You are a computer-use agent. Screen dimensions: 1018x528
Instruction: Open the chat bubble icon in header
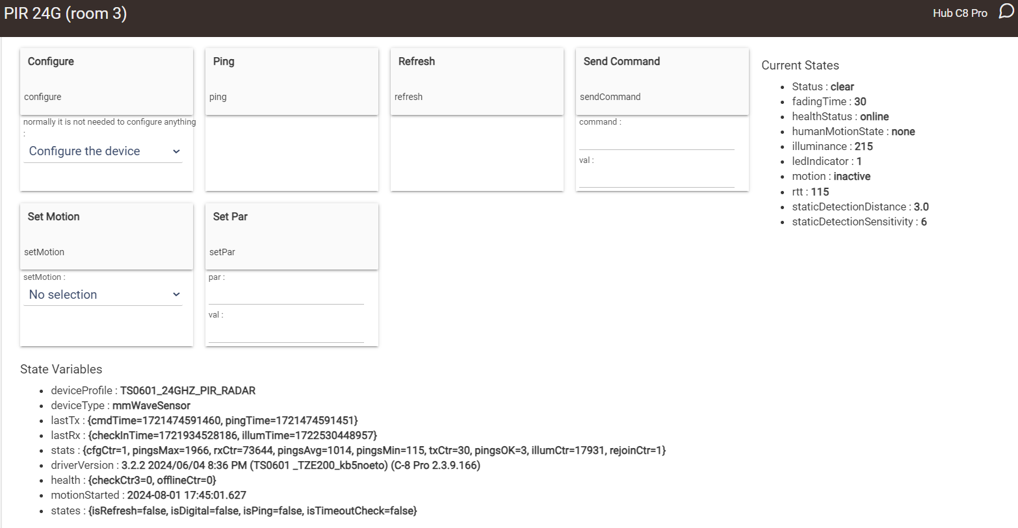1006,12
